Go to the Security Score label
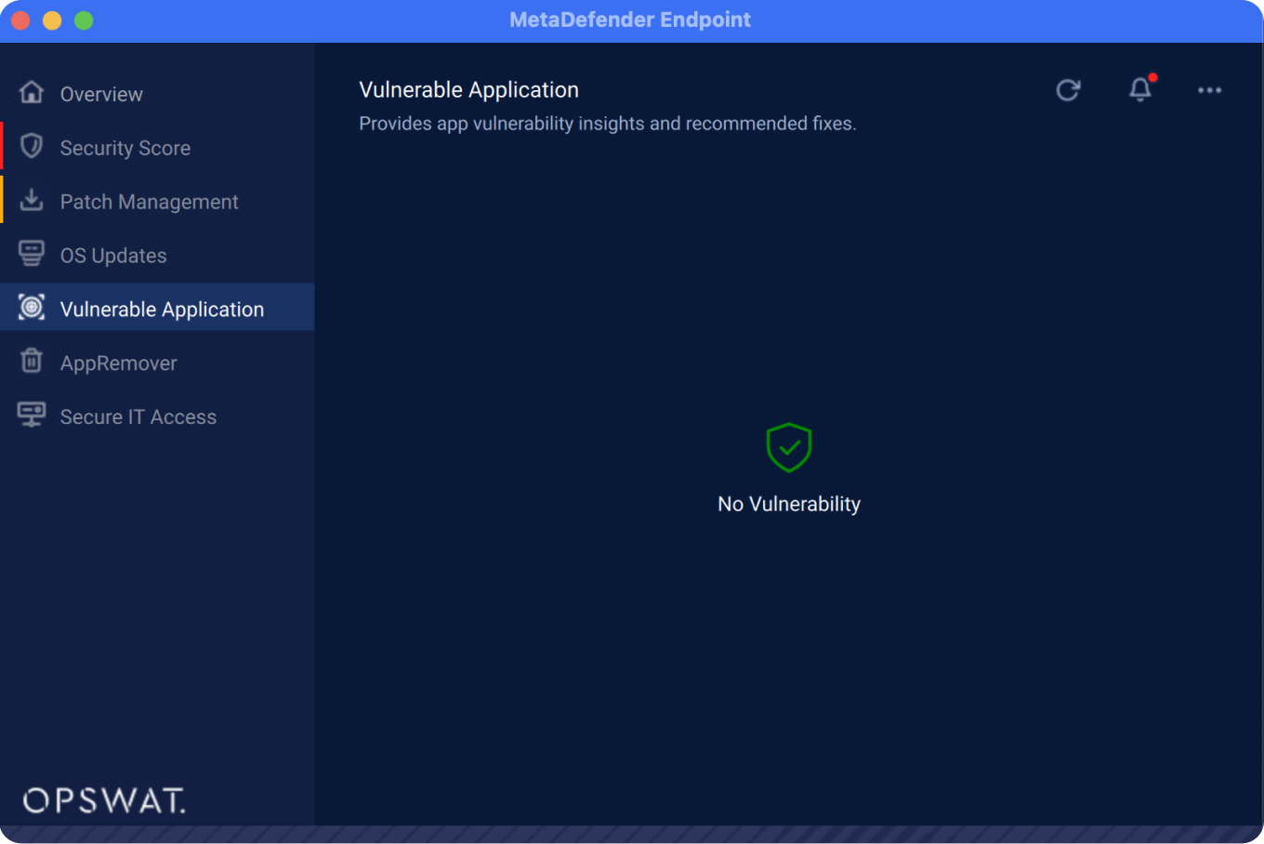This screenshot has width=1264, height=844. (x=125, y=148)
